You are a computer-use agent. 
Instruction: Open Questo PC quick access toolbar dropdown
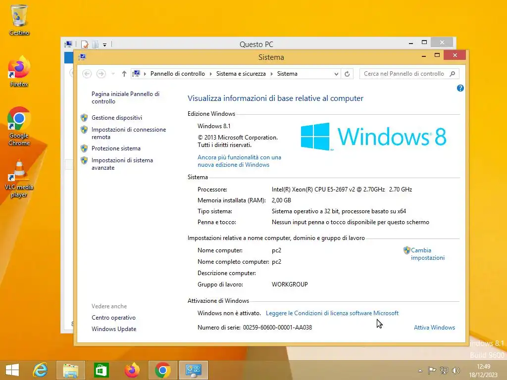(x=105, y=45)
